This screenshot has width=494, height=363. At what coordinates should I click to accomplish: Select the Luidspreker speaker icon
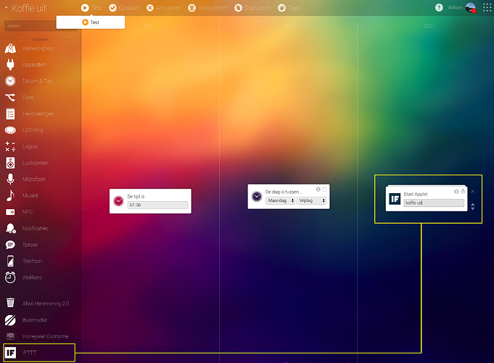10,163
